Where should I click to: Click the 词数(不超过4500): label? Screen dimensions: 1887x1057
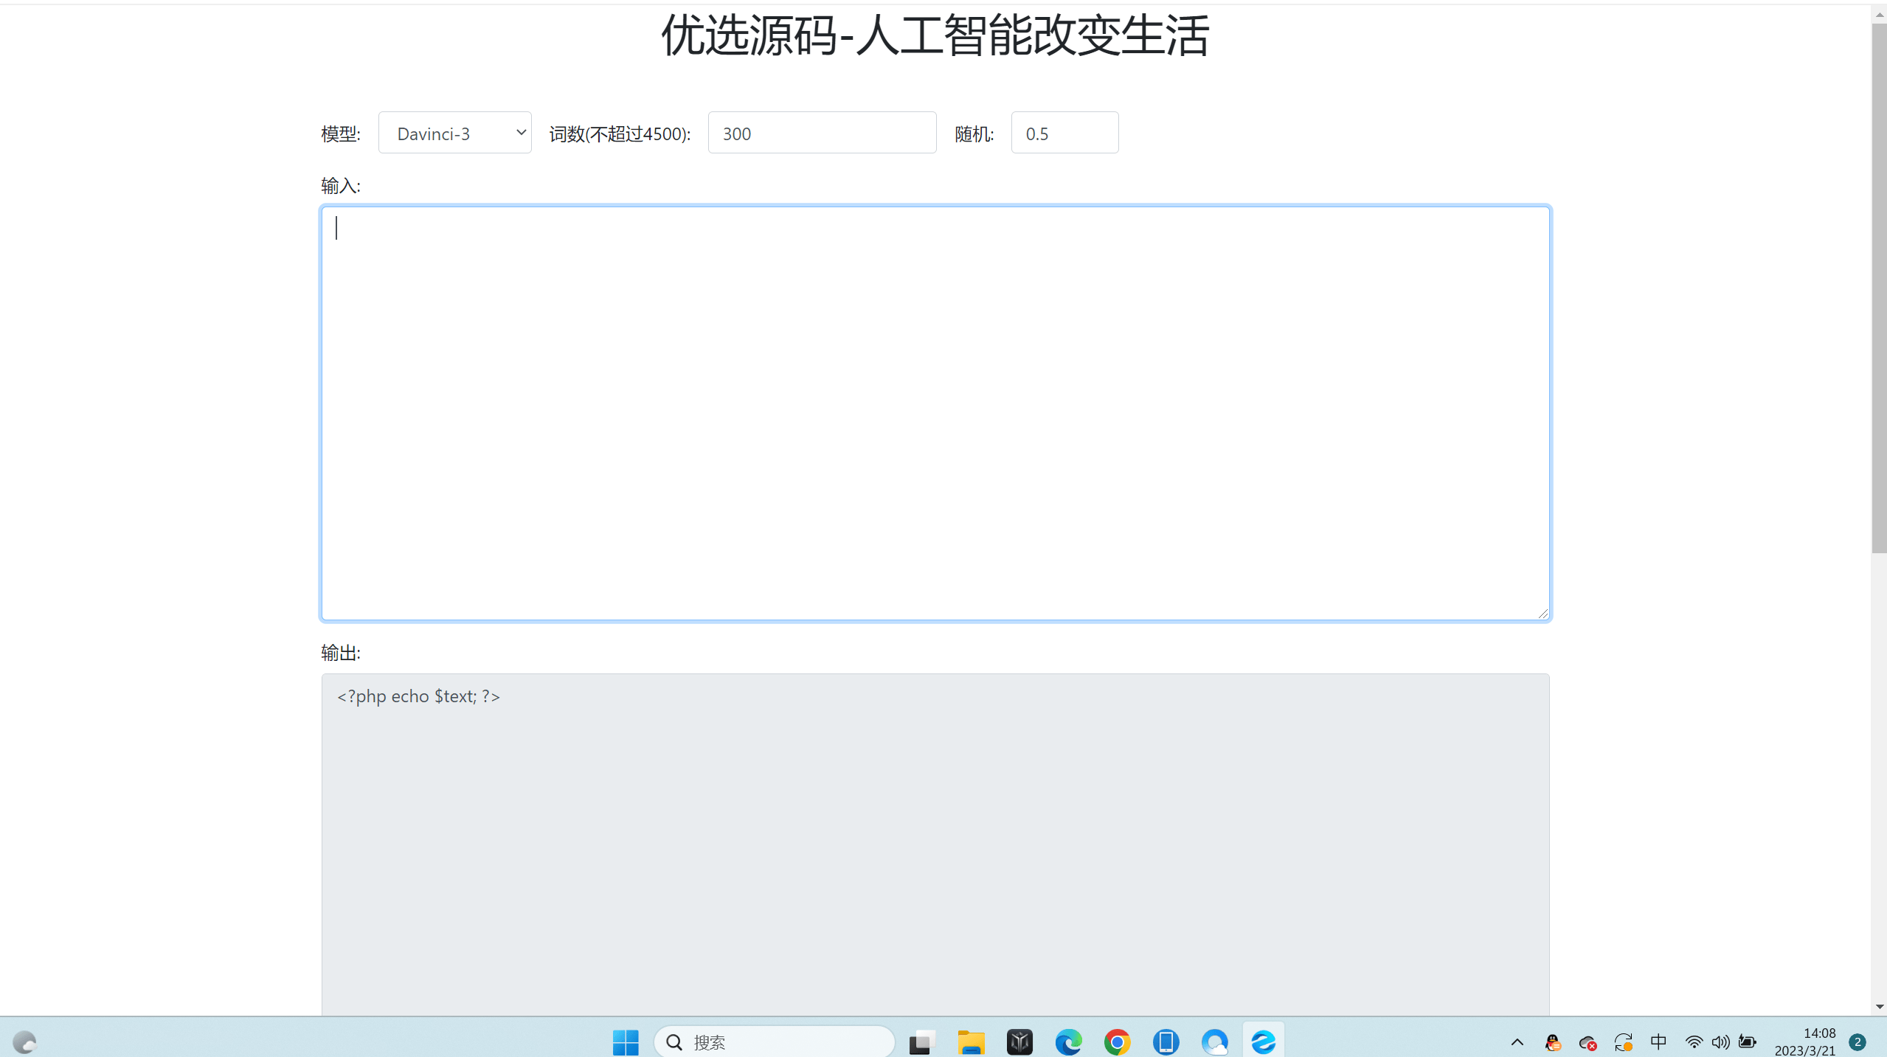click(620, 134)
